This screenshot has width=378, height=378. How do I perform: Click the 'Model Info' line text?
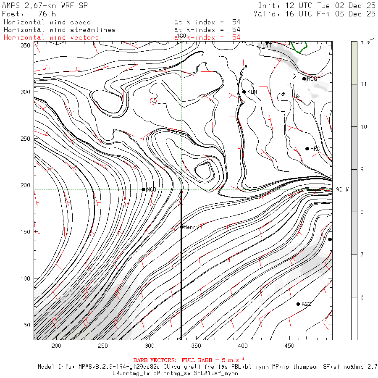click(208, 367)
